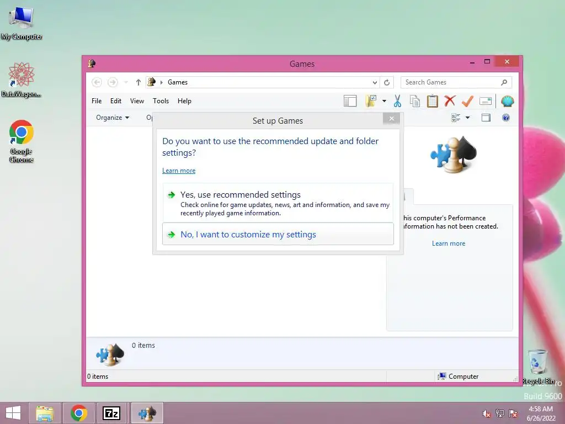Open the Help menu
565x424 pixels.
[184, 101]
